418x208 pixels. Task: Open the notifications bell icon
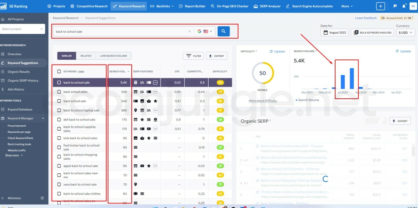click(404, 6)
